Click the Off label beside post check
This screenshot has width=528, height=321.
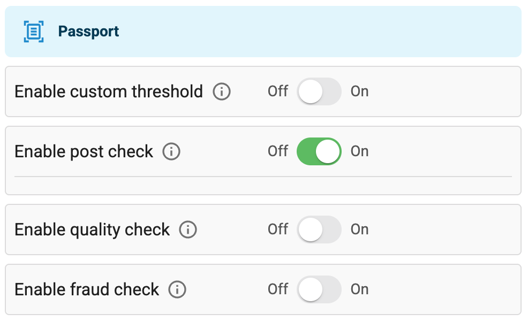[x=277, y=151]
